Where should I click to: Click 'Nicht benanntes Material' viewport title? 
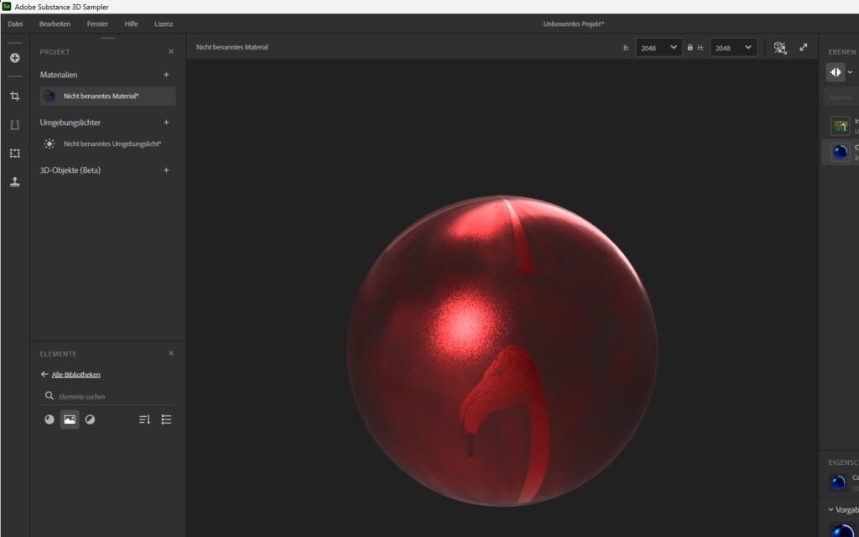coord(232,48)
